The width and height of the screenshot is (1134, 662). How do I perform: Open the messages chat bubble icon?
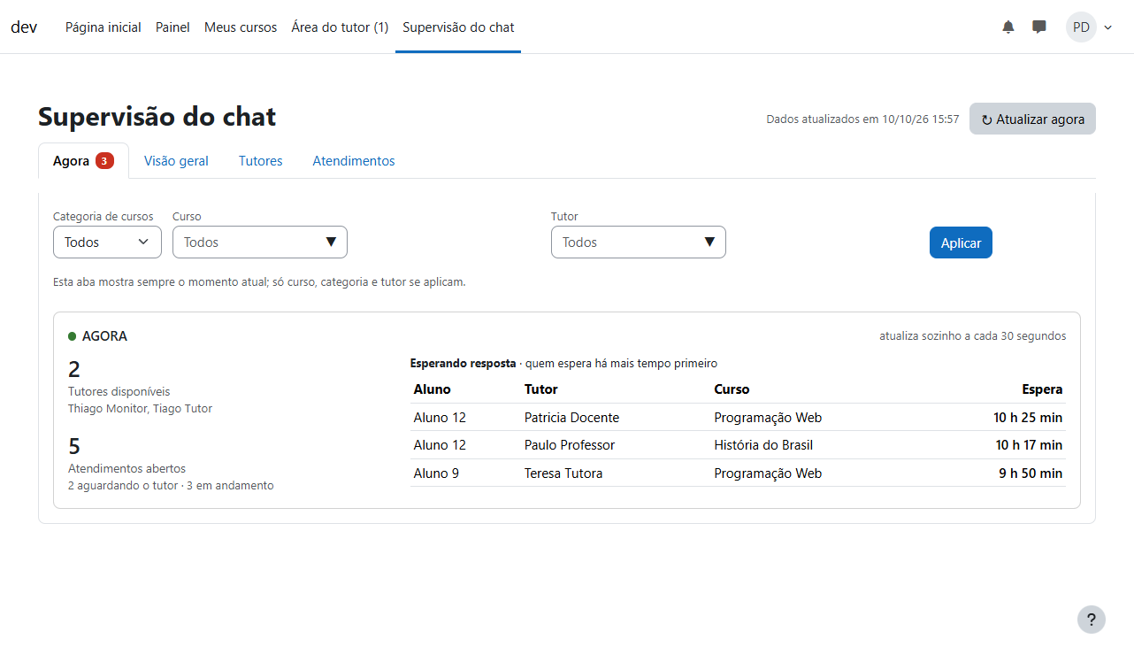pos(1039,27)
